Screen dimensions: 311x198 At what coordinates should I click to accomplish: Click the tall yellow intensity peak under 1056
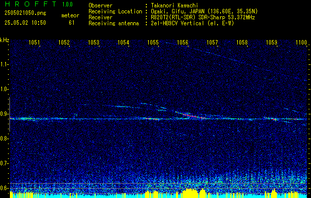click(190, 192)
